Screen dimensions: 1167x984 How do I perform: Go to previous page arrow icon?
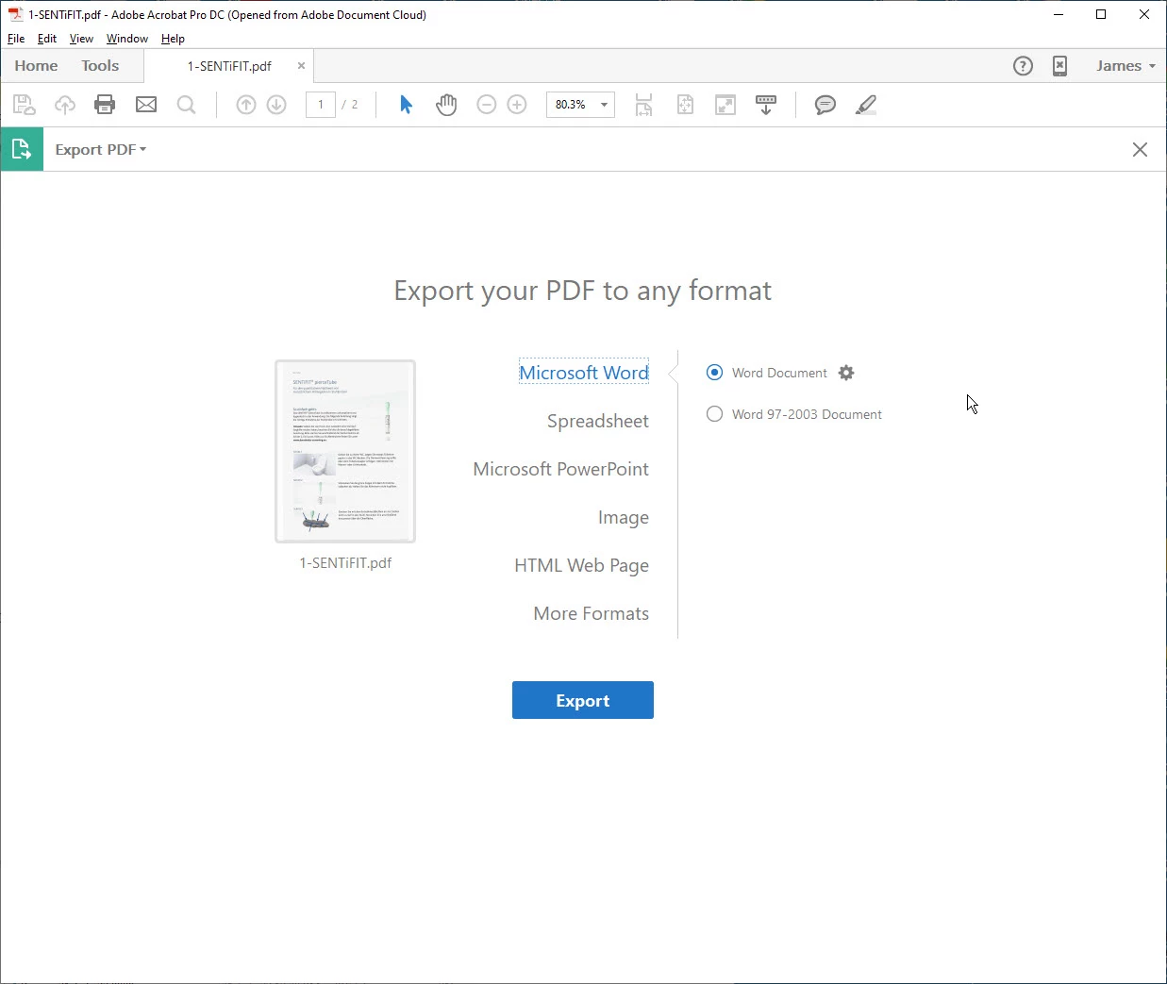click(246, 105)
